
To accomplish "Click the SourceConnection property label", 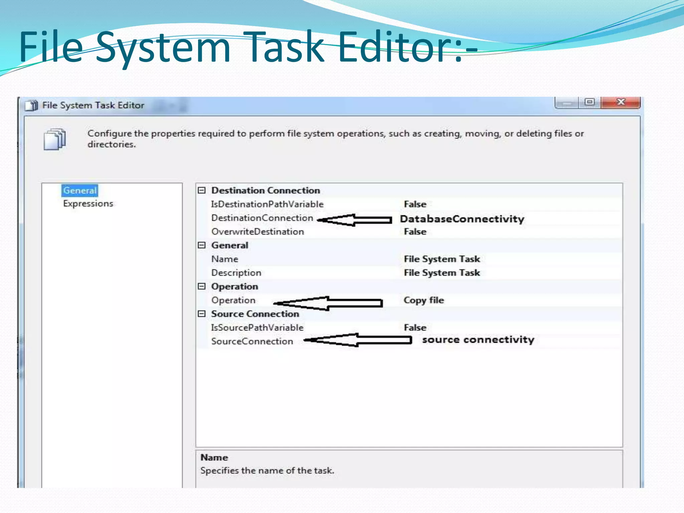I will pos(252,341).
